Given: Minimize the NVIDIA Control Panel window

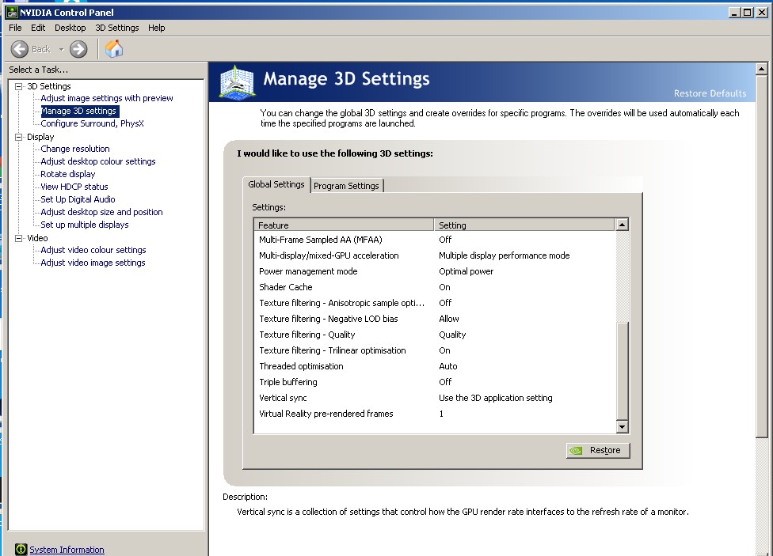Looking at the screenshot, I should [734, 13].
